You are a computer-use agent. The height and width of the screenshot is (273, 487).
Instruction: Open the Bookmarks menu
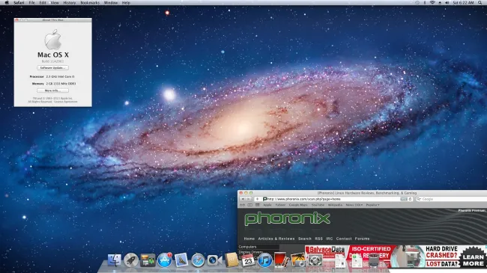[x=90, y=2]
